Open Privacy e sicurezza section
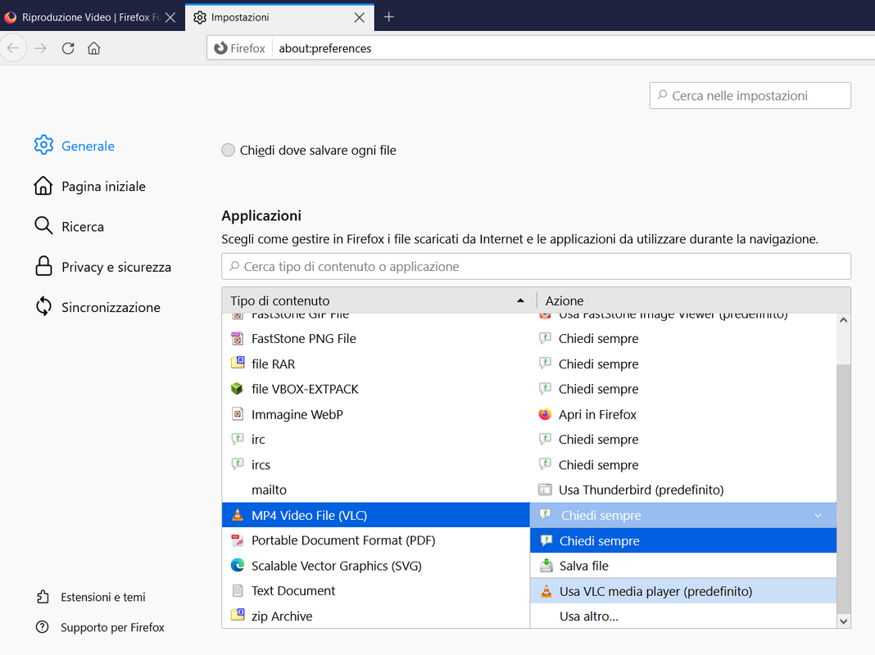The height and width of the screenshot is (655, 875). tap(102, 267)
